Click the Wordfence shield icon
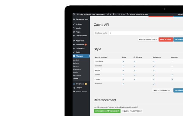This screenshot has height=116, width=183. [x=74, y=84]
